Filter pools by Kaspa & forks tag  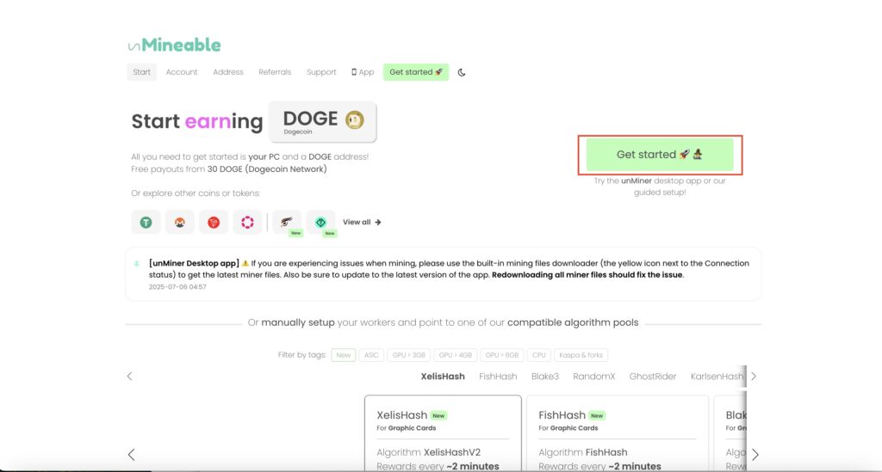(581, 355)
